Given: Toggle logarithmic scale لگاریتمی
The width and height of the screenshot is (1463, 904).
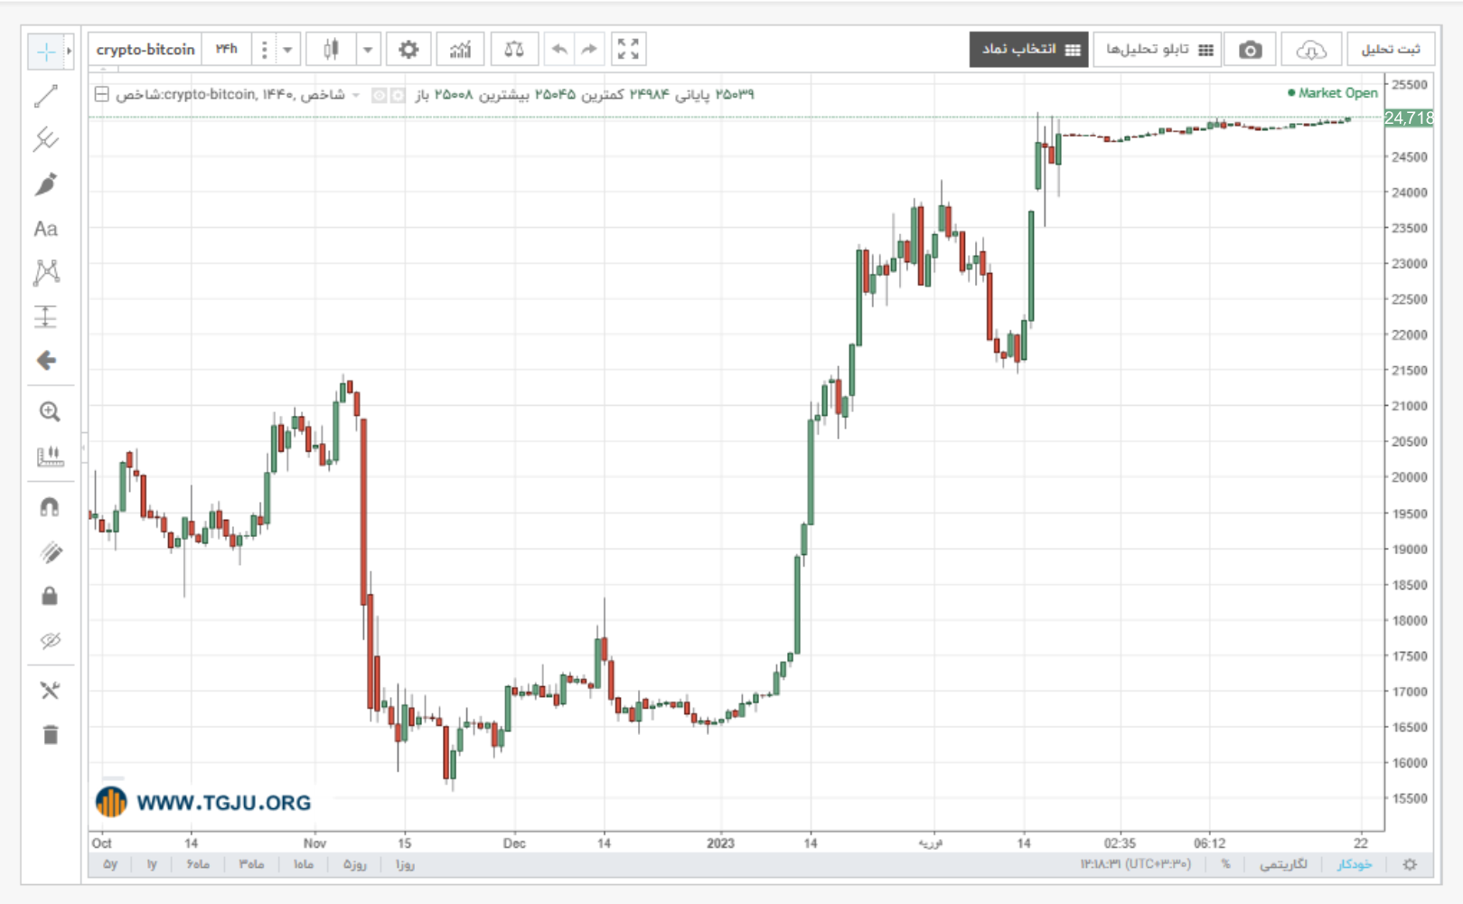Looking at the screenshot, I should (1283, 865).
